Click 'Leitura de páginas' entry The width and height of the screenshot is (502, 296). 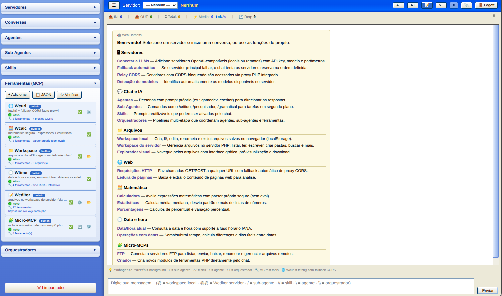pyautogui.click(x=134, y=177)
